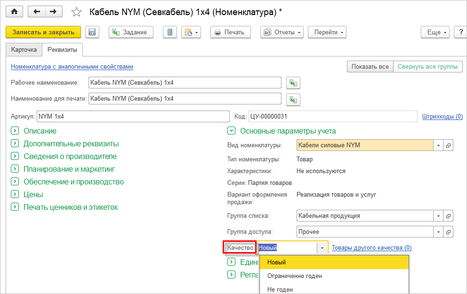The height and width of the screenshot is (294, 467).
Task: Open Группа доступа item form icon
Action: pos(448,232)
